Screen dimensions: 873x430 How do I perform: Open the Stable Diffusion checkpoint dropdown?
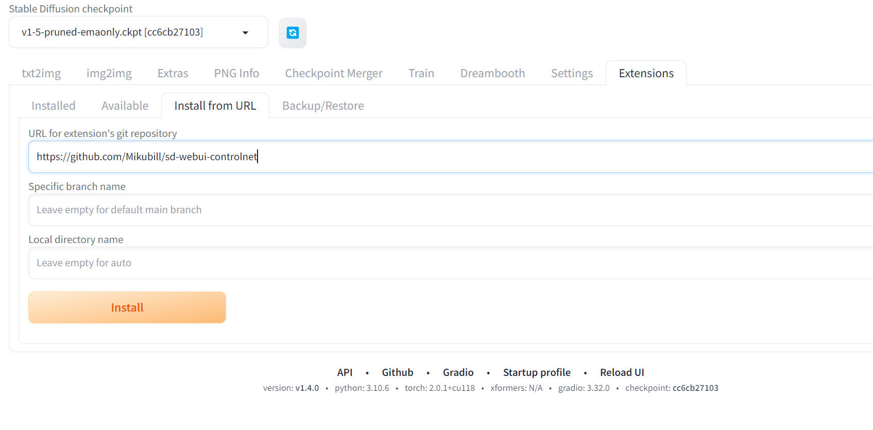click(138, 32)
